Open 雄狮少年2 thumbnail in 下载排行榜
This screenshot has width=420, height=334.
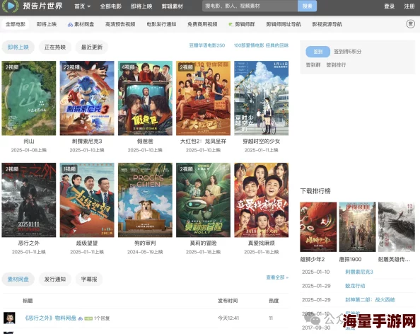[318, 227]
